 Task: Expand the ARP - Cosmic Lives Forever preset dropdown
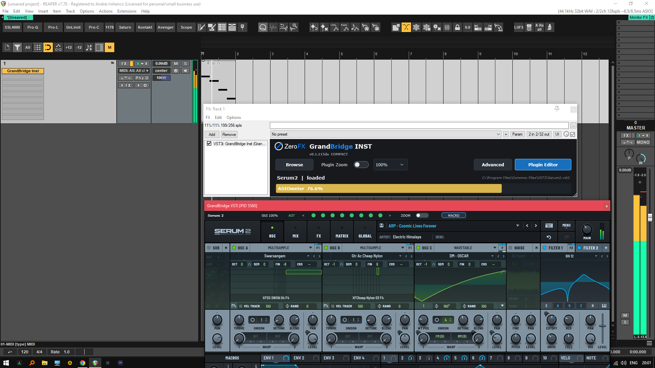(x=518, y=226)
